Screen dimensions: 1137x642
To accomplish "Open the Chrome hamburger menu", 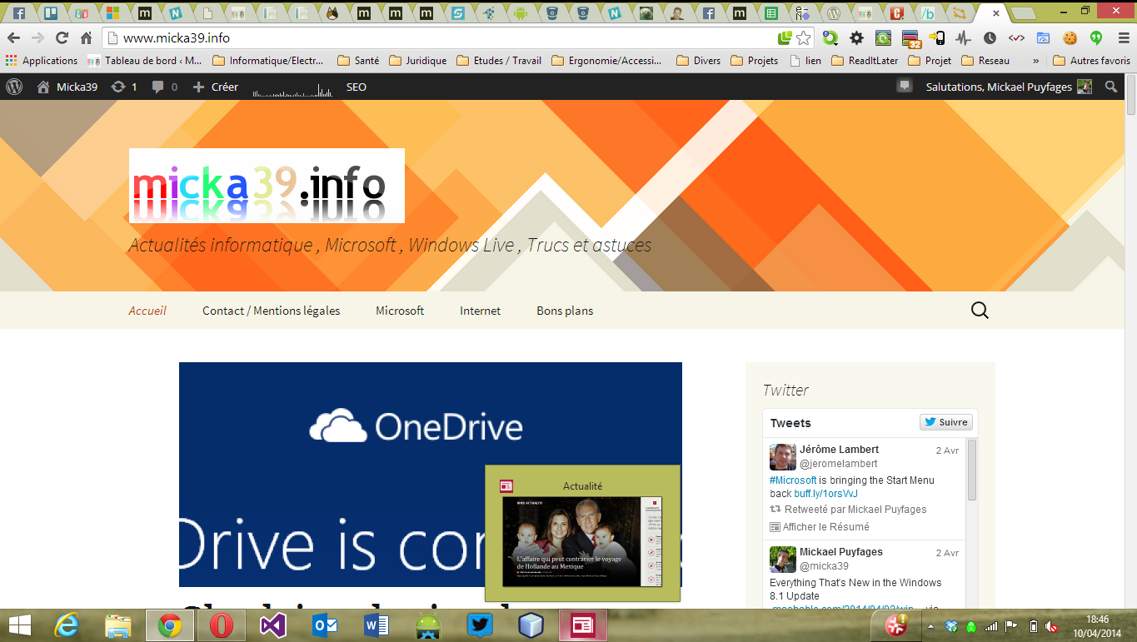I will click(x=1122, y=38).
